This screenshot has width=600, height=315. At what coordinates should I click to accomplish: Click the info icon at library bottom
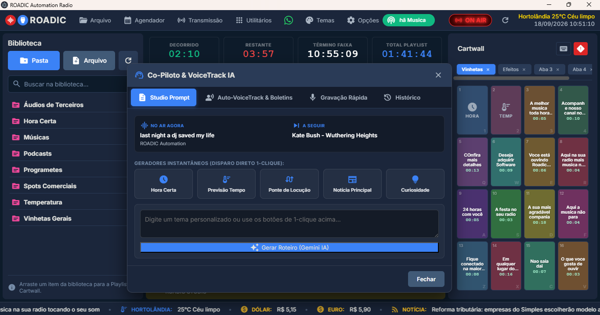tap(12, 287)
